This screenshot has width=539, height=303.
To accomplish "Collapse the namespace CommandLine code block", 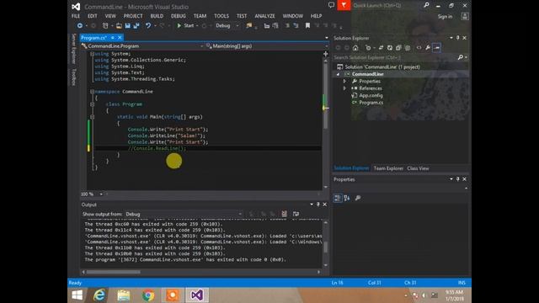I will [92, 92].
